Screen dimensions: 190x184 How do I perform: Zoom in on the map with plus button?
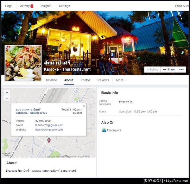click(7, 93)
